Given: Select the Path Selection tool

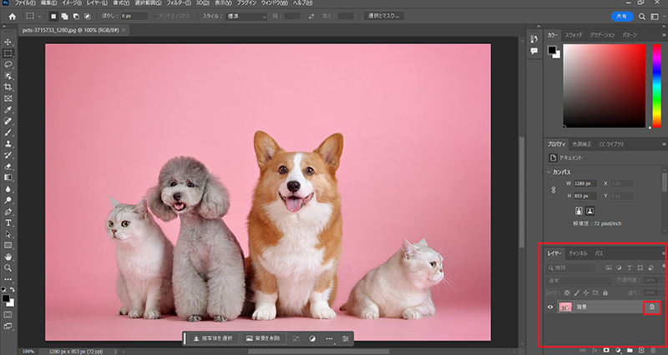Looking at the screenshot, I should pyautogui.click(x=8, y=234).
